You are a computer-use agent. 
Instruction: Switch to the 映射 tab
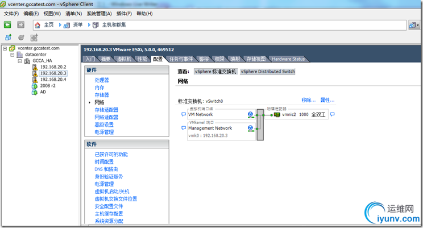click(x=235, y=59)
